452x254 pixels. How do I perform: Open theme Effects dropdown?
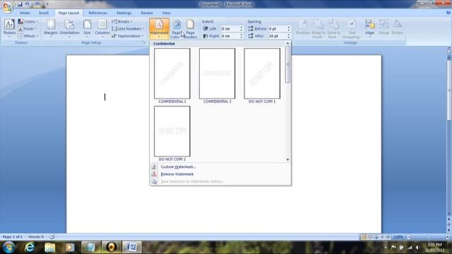[28, 36]
